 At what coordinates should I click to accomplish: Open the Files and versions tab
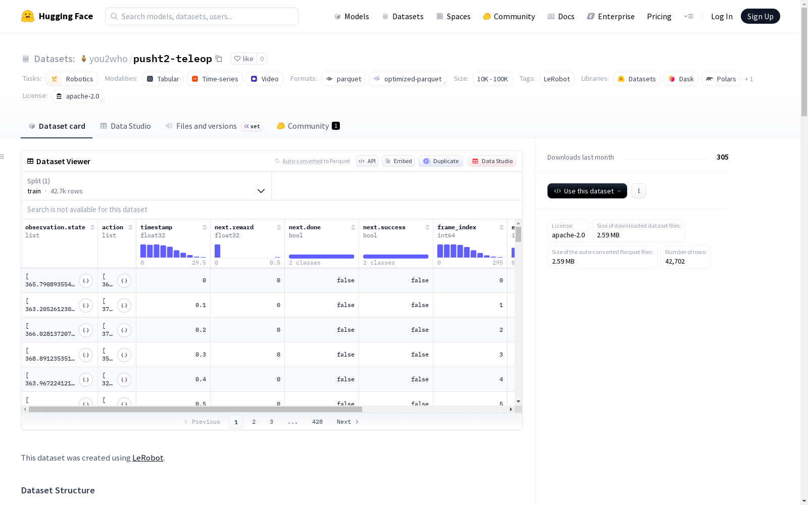(x=214, y=126)
